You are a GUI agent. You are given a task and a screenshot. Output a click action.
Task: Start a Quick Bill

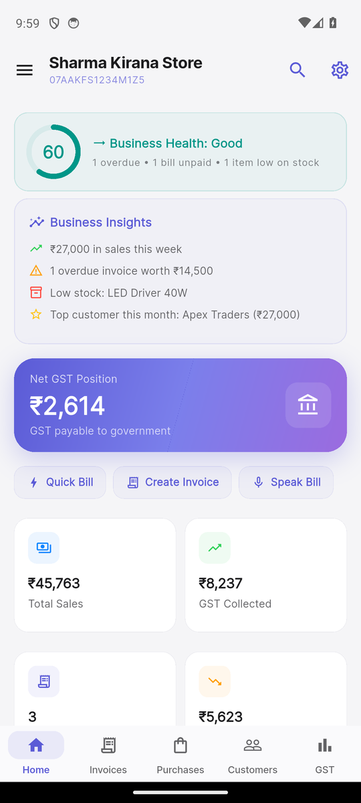click(60, 482)
